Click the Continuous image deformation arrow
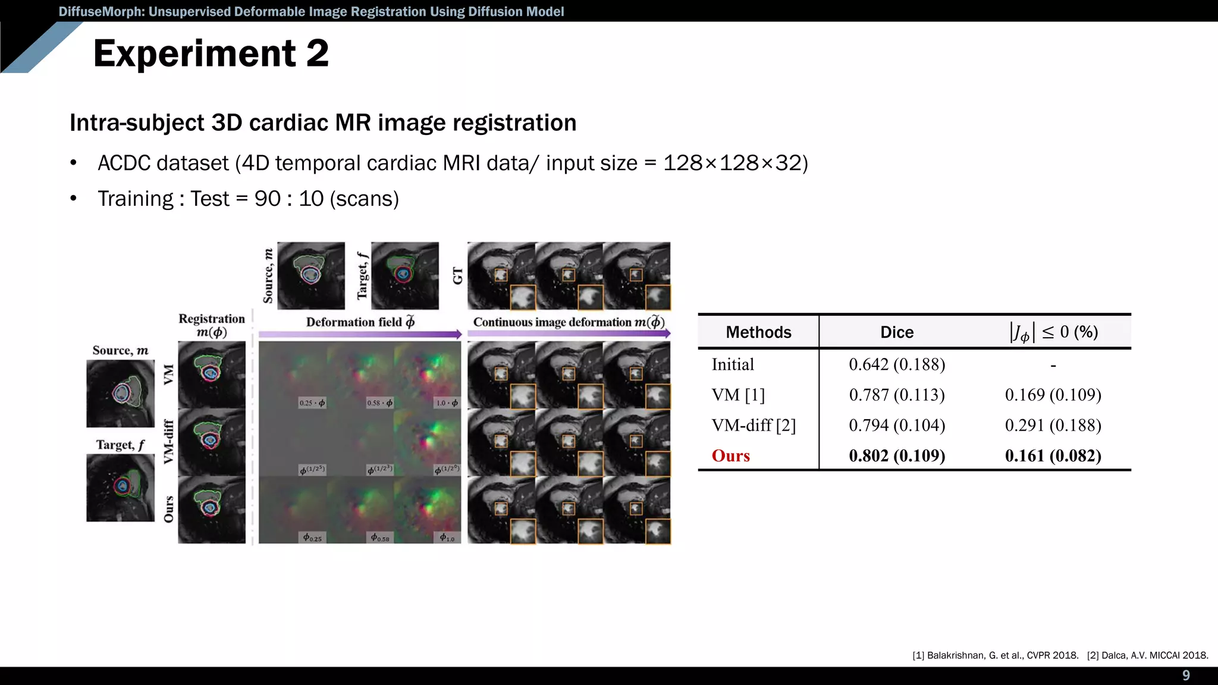Viewport: 1218px width, 685px height. click(569, 334)
